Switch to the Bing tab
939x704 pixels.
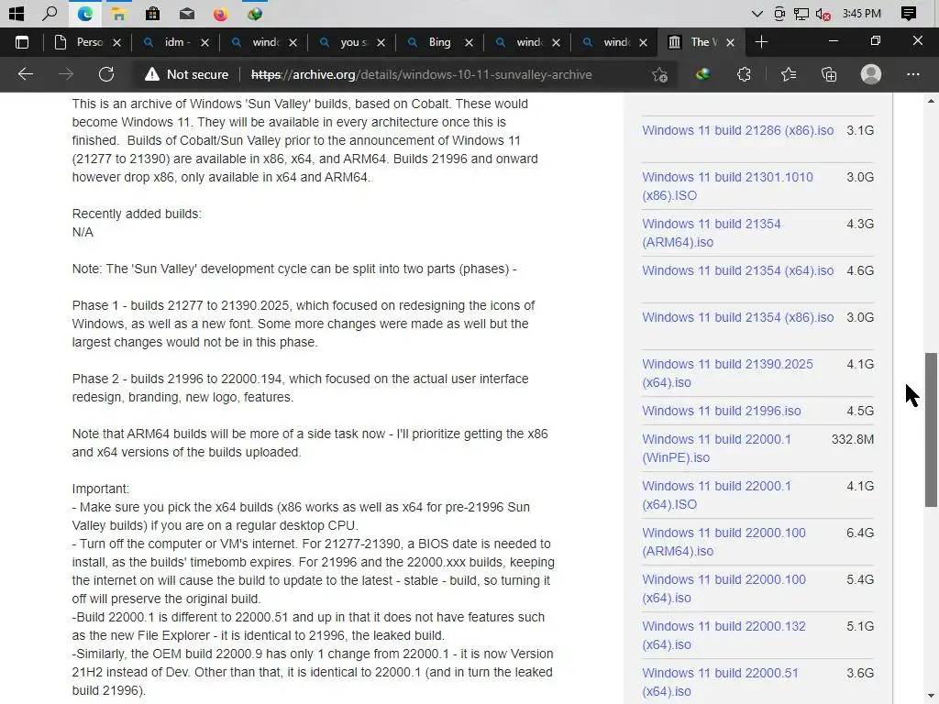439,42
